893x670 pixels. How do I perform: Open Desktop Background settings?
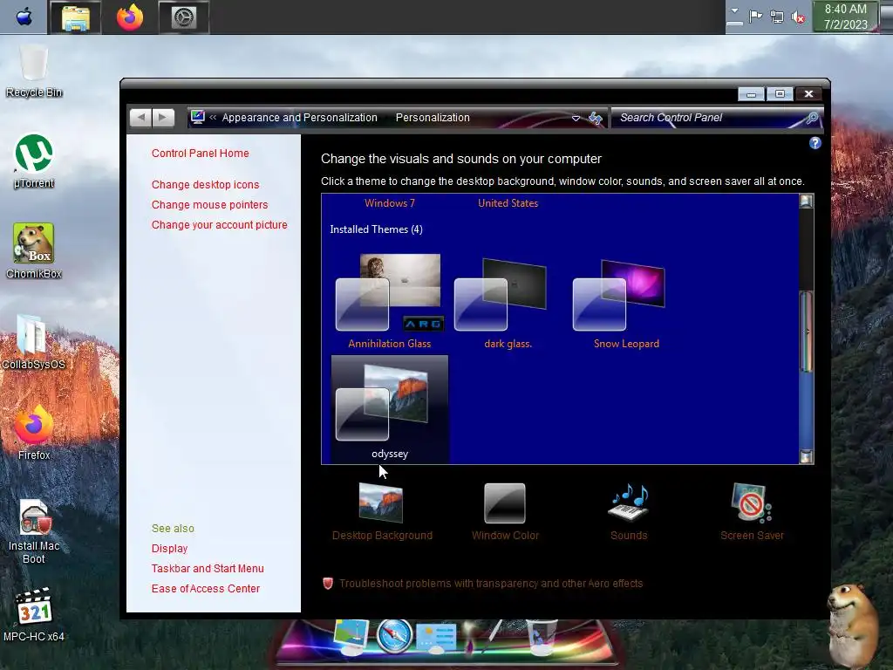382,511
